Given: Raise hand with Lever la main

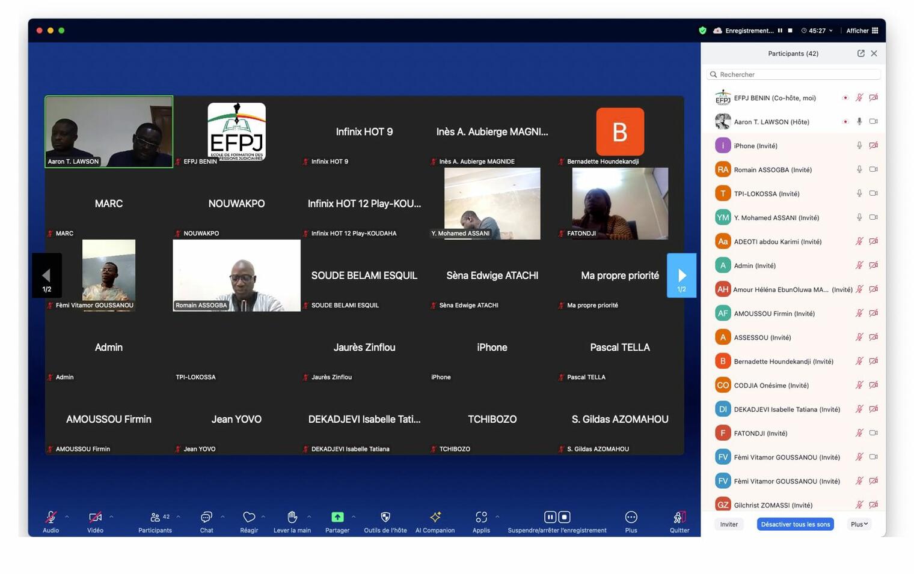Looking at the screenshot, I should click(292, 518).
